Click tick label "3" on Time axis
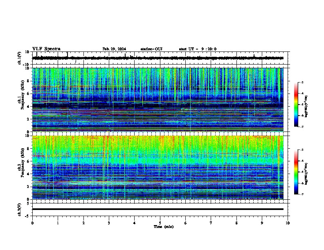 click(x=109, y=223)
